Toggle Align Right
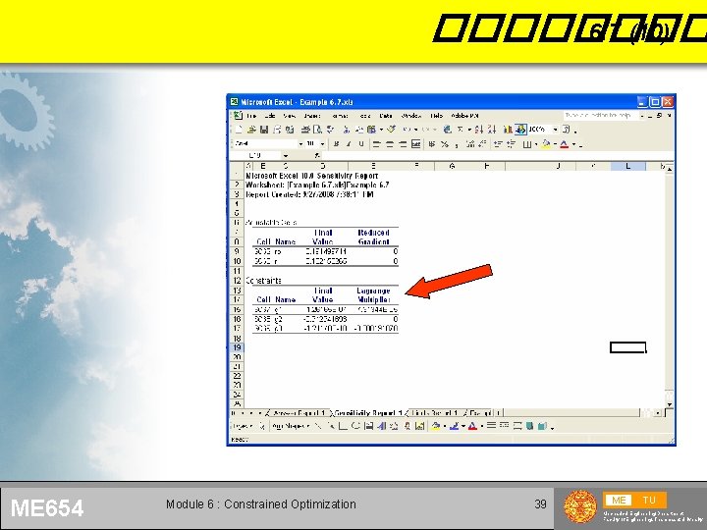Screen dimensions: 707x530 click(x=403, y=144)
